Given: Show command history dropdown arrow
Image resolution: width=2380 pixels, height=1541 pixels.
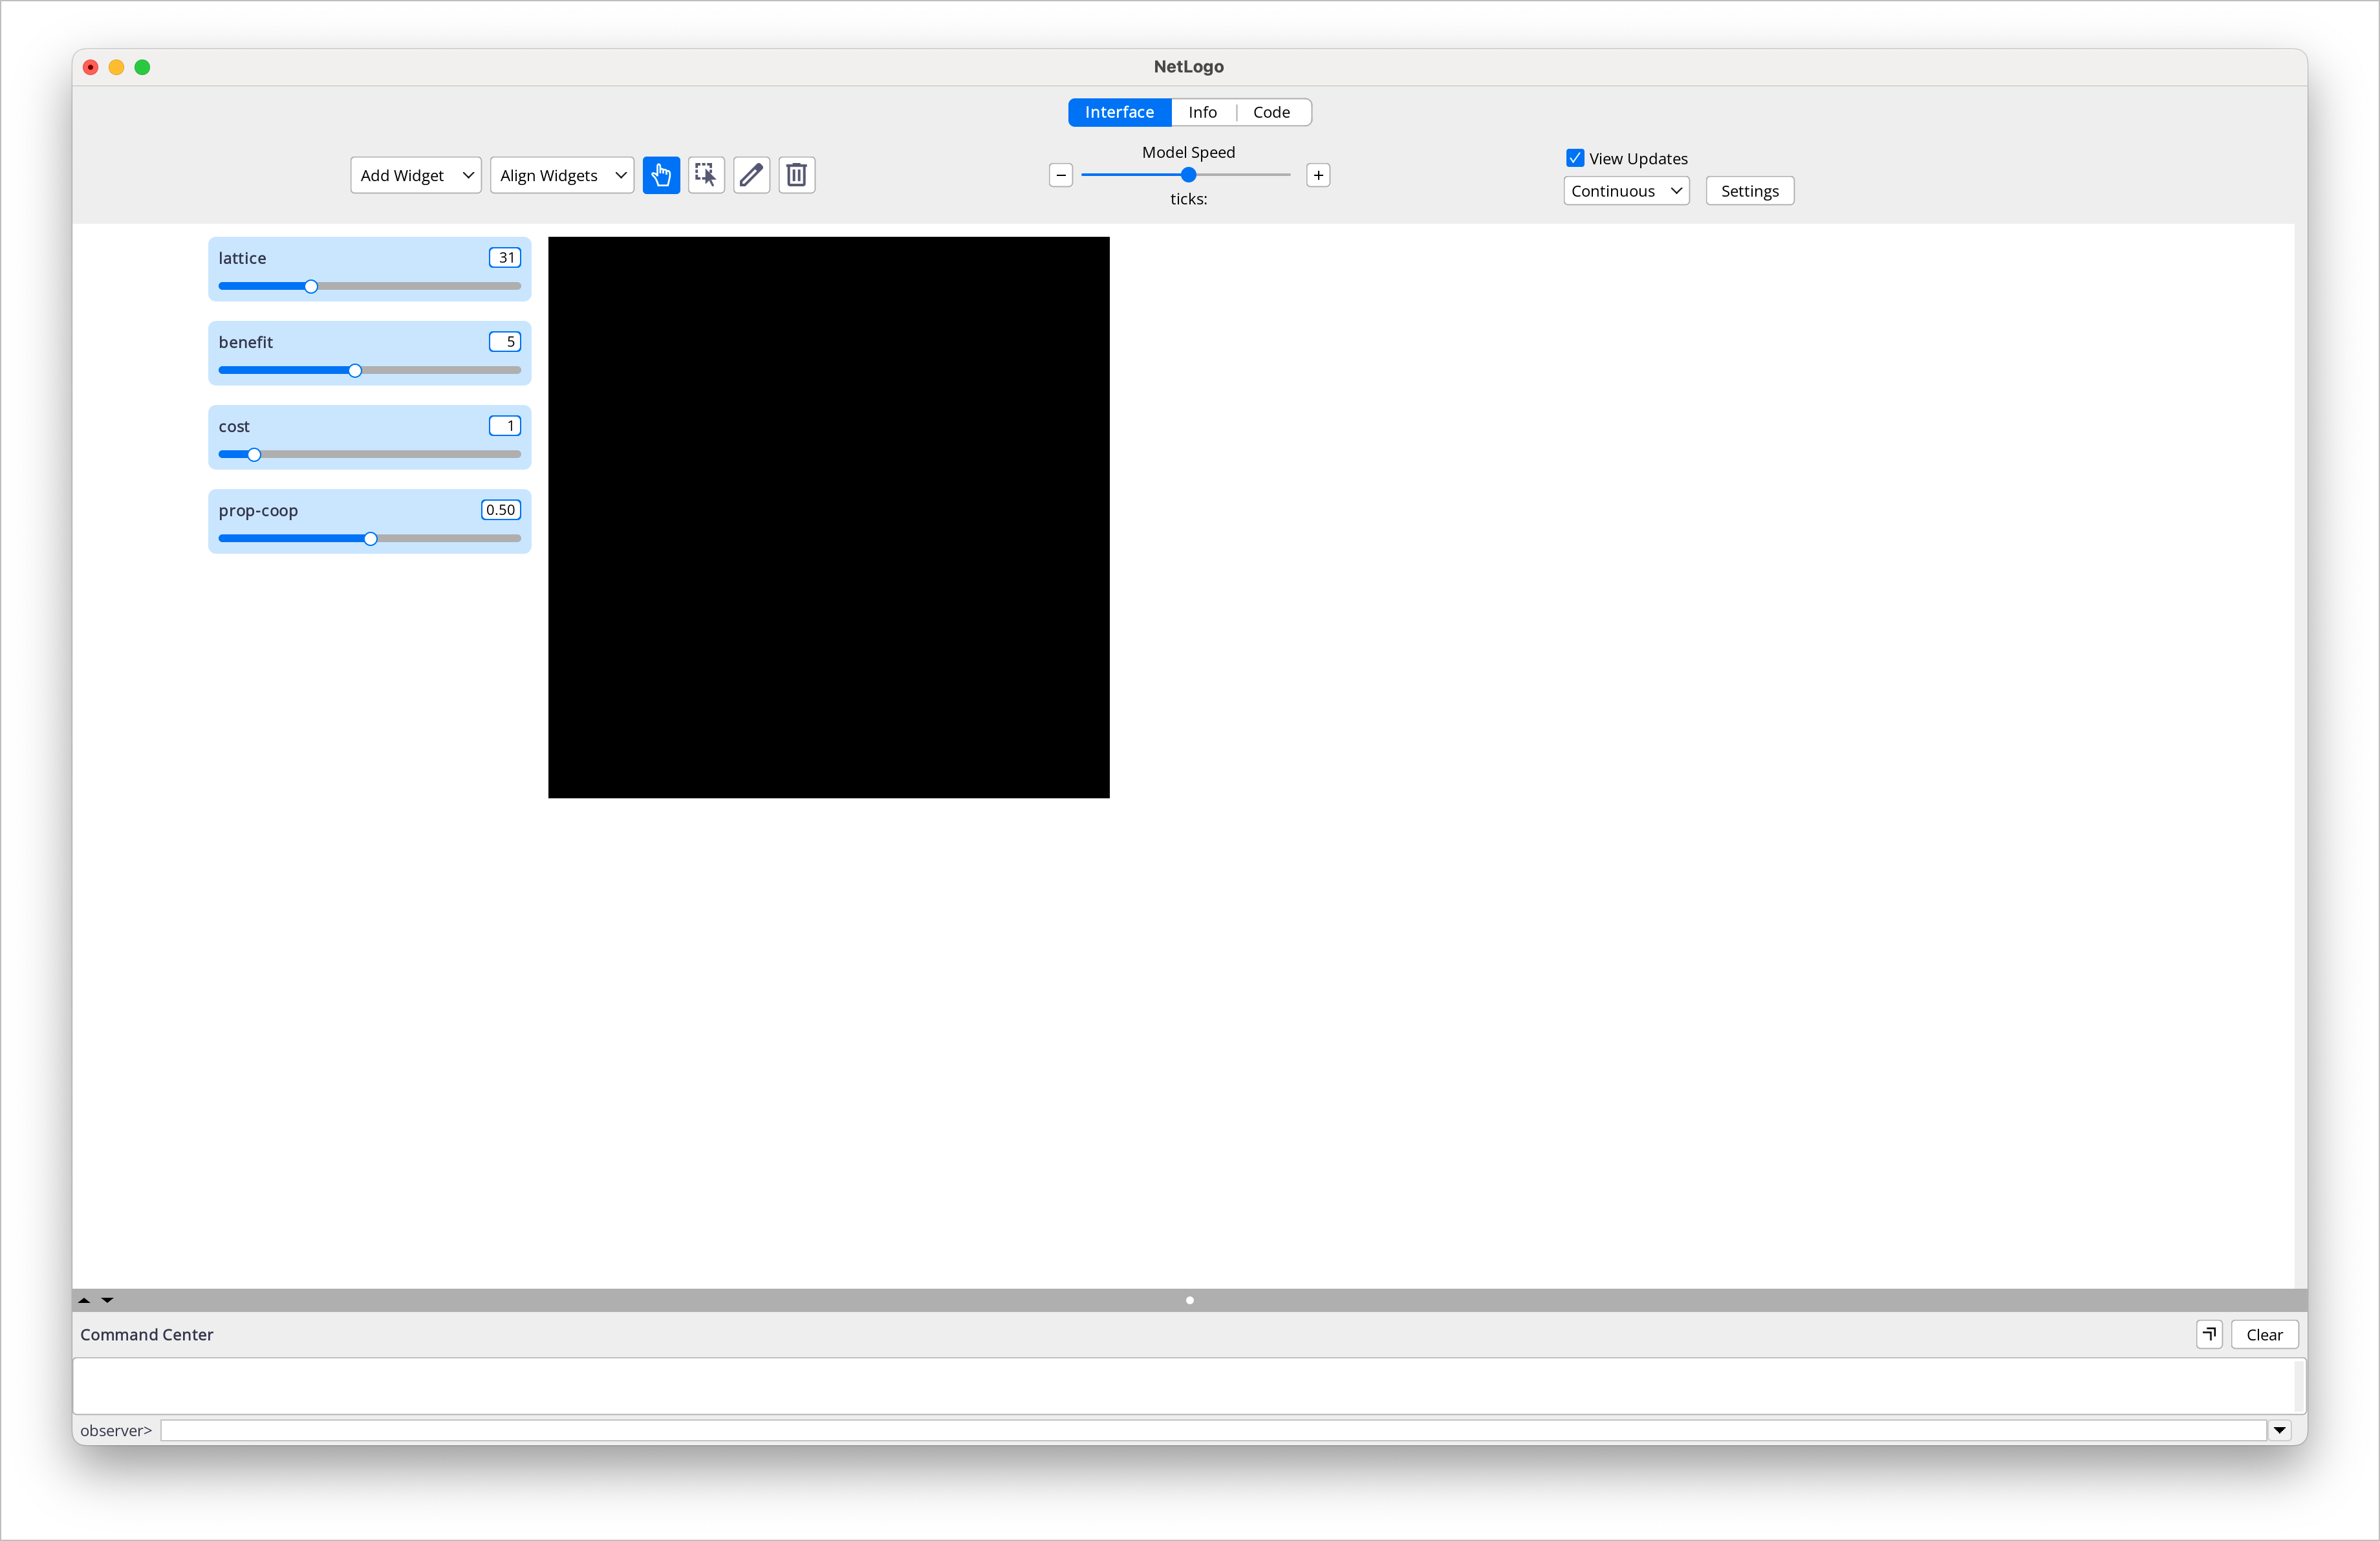Looking at the screenshot, I should [x=2279, y=1430].
